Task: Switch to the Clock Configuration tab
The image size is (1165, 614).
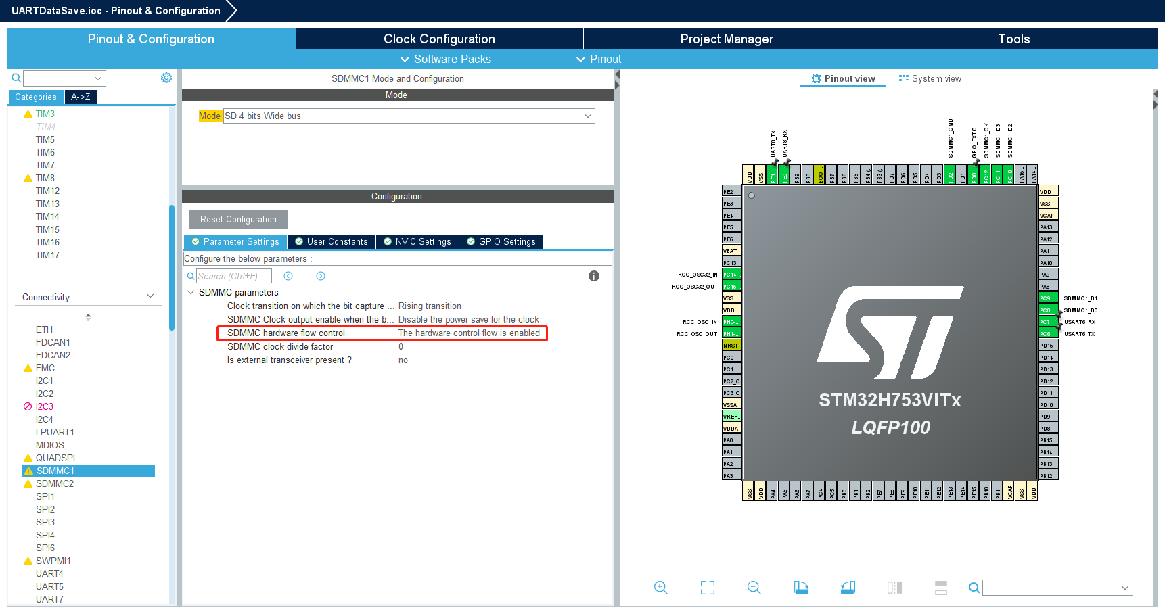Action: pyautogui.click(x=440, y=39)
